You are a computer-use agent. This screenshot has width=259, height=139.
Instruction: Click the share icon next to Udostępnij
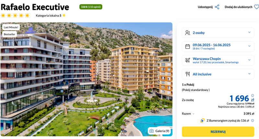[x=217, y=7]
